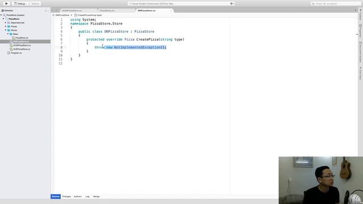The image size is (363, 204).
Task: Click line number 12 in the gutter
Action: coord(61,63)
